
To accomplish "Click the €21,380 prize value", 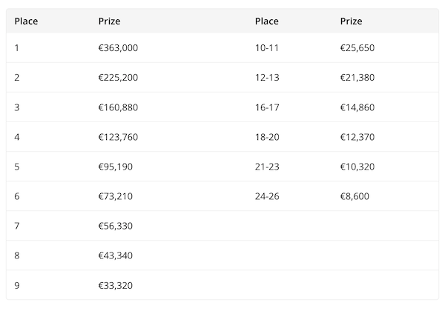I will pos(357,78).
